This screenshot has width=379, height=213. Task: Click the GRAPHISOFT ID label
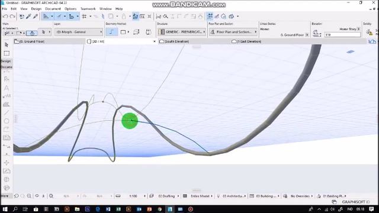tap(356, 202)
